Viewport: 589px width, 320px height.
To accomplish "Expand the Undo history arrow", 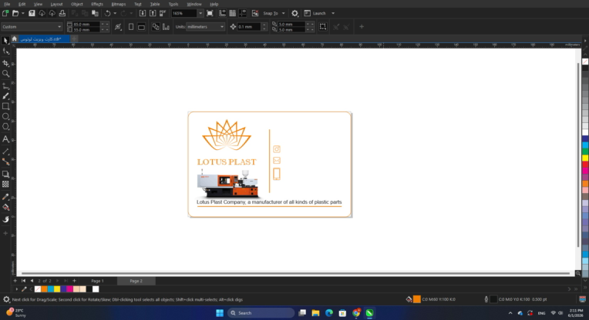I will (115, 13).
